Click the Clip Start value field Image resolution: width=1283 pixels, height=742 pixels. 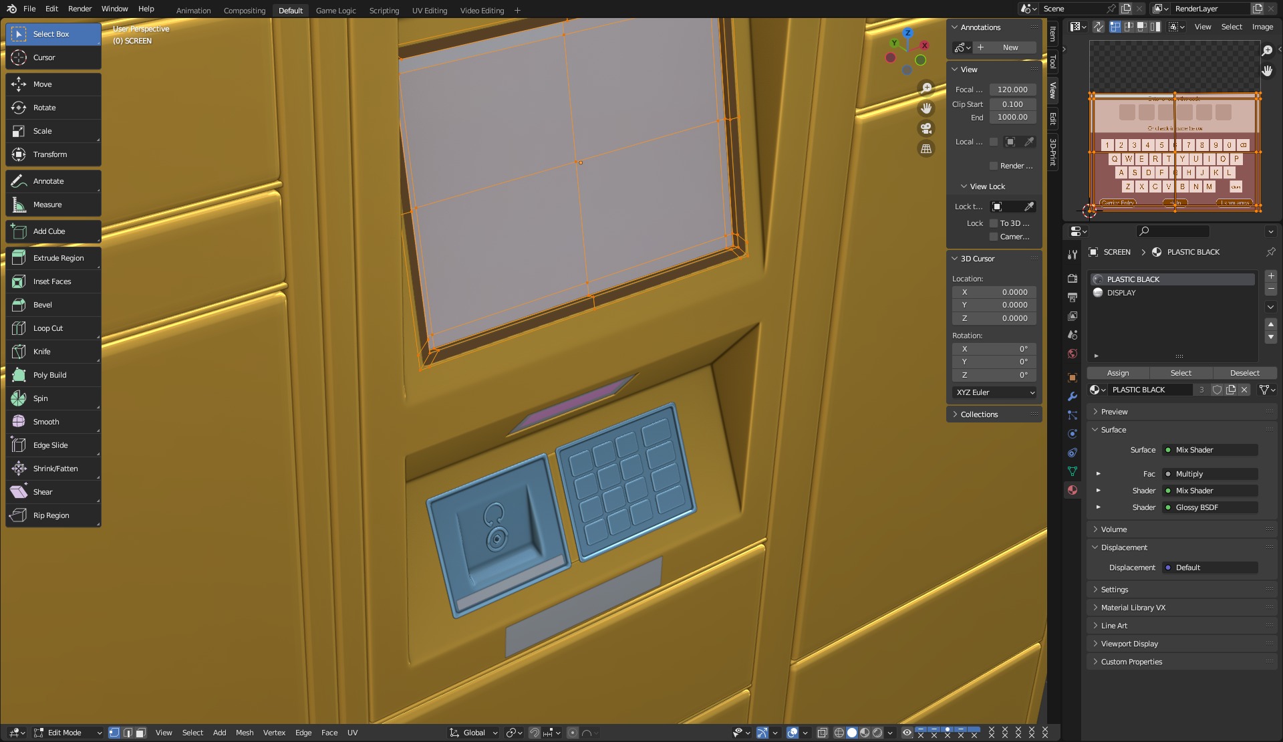click(x=1012, y=104)
